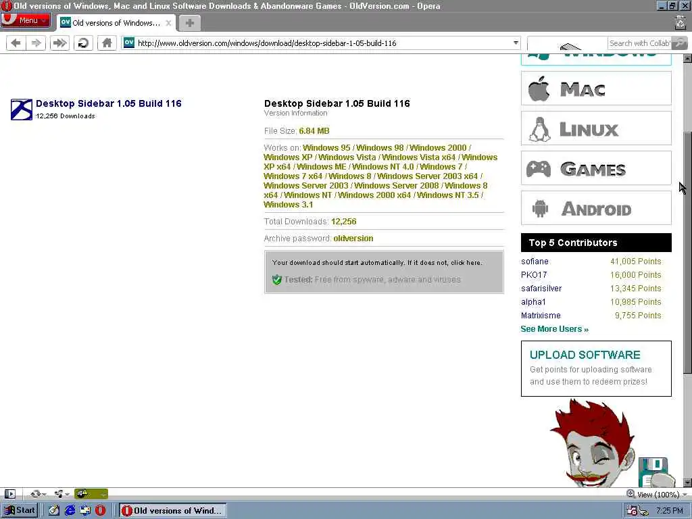This screenshot has width=692, height=519.
Task: Click the Windows ME link
Action: click(x=321, y=167)
